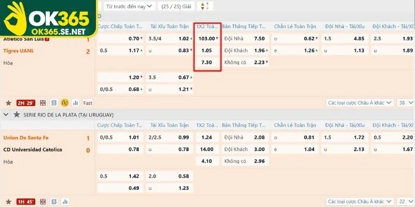Open live pitch view for 2H 29' match
The image size is (415, 207).
coord(43,103)
